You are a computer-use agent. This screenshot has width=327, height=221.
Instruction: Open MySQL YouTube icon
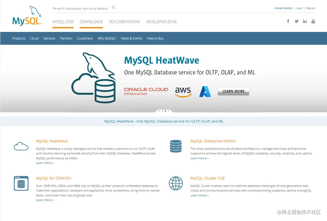[x=313, y=21]
